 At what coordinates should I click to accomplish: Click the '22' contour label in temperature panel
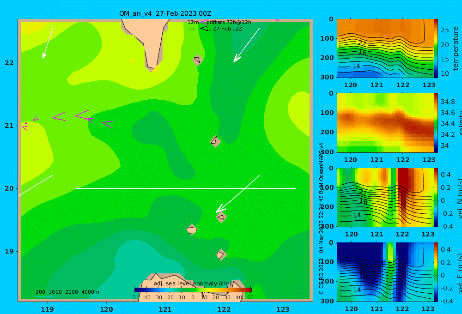coord(362,44)
